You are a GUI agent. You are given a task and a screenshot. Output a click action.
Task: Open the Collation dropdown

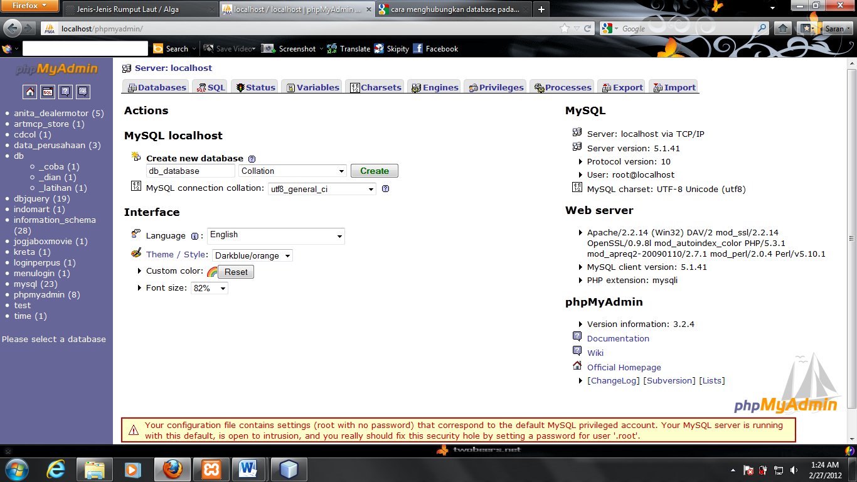pyautogui.click(x=292, y=171)
